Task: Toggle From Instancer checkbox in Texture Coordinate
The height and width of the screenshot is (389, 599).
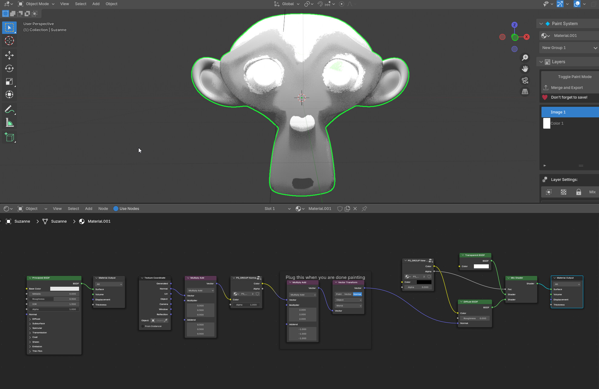Action: pyautogui.click(x=143, y=326)
